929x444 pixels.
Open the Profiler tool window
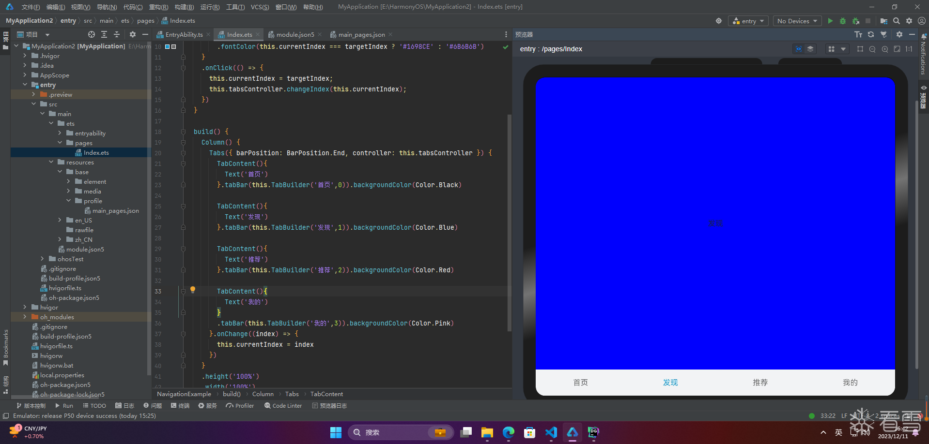(x=240, y=406)
